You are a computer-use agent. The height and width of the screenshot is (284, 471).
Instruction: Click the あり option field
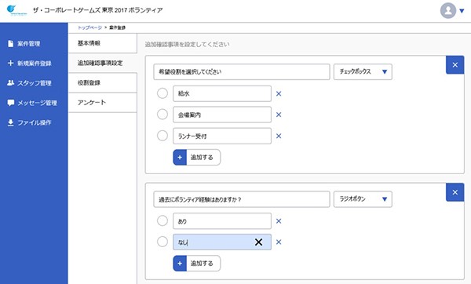click(x=222, y=221)
